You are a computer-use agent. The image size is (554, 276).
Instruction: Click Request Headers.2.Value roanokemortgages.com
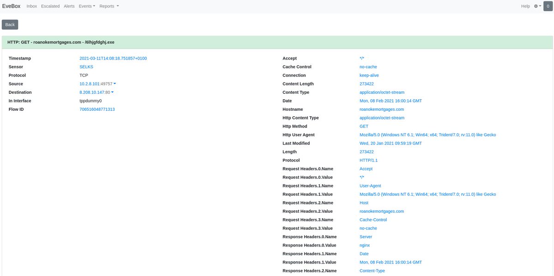pos(382,211)
